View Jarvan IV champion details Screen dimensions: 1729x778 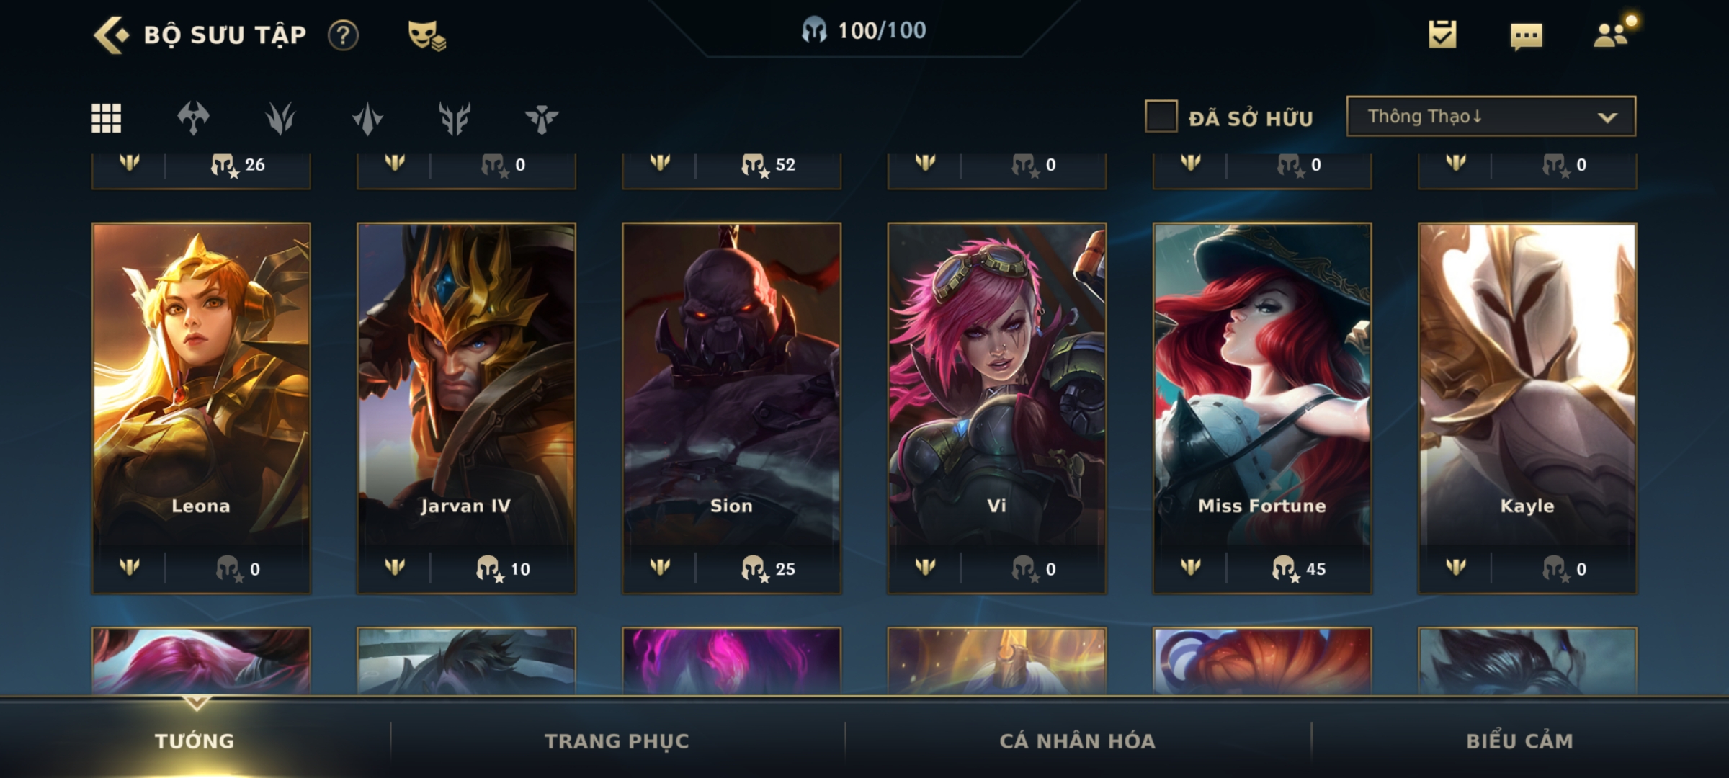[x=466, y=408]
